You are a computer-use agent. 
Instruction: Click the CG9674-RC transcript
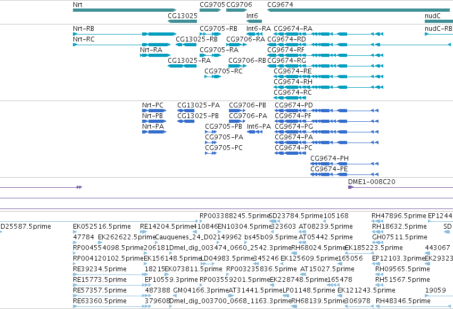click(x=290, y=98)
